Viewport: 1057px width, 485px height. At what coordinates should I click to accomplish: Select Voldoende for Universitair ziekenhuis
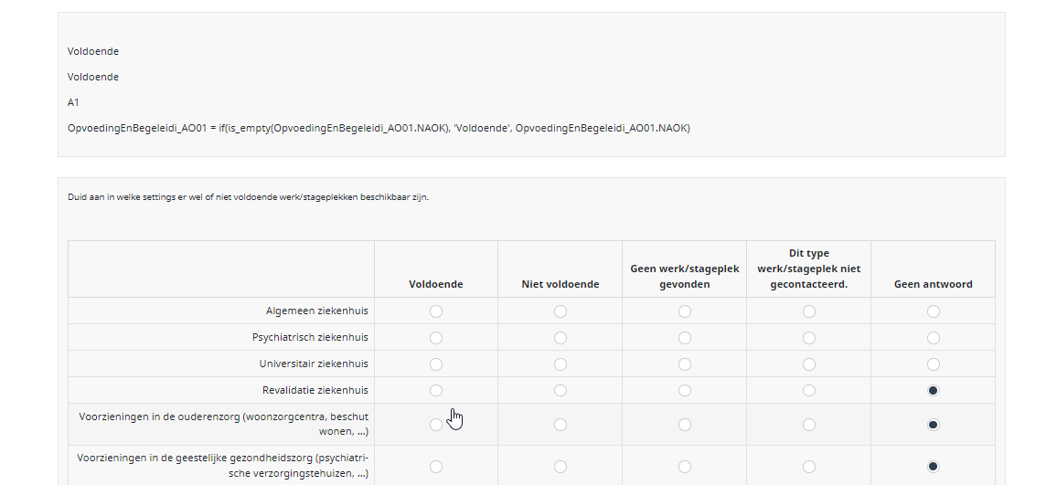(436, 364)
